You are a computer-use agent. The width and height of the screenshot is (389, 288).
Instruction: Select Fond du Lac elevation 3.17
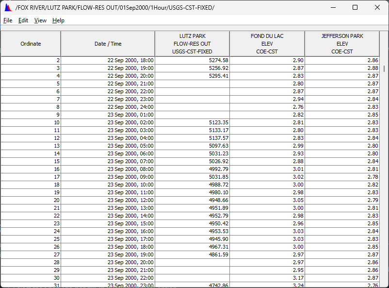pyautogui.click(x=267, y=278)
